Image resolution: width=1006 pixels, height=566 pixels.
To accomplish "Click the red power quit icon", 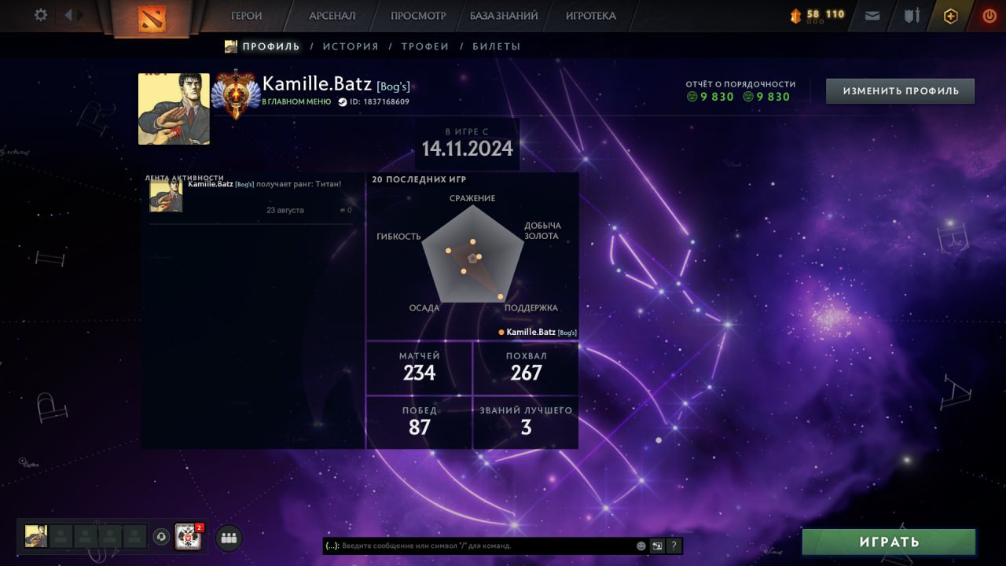I will click(989, 16).
